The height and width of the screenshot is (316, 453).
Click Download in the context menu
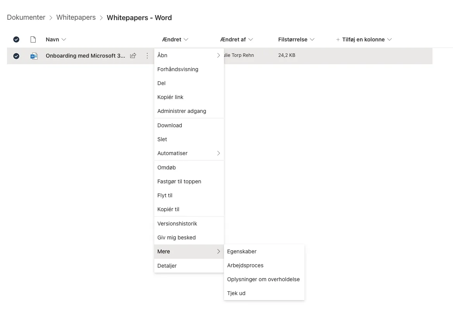(x=189, y=125)
